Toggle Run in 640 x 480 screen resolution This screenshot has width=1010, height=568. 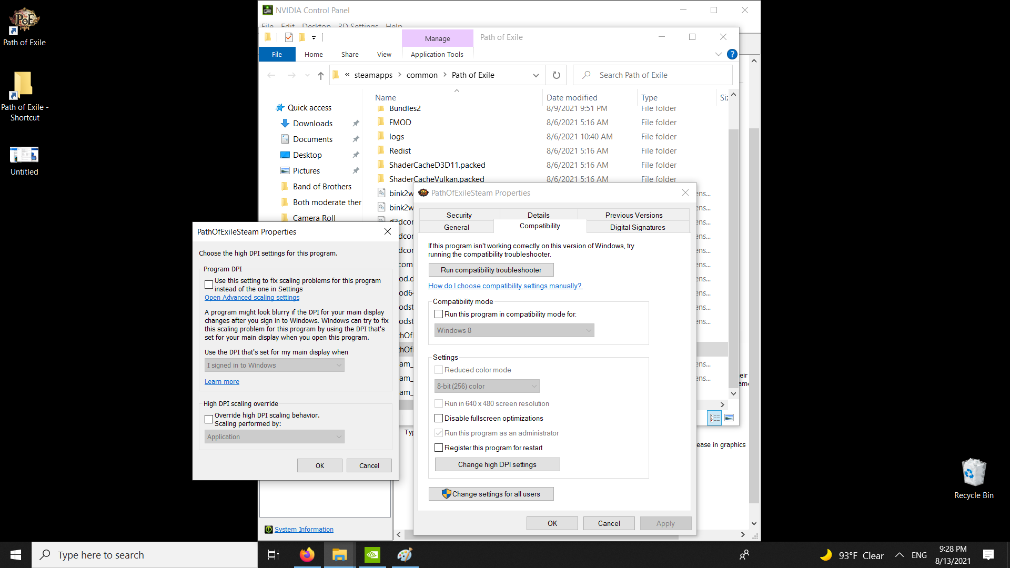(439, 404)
